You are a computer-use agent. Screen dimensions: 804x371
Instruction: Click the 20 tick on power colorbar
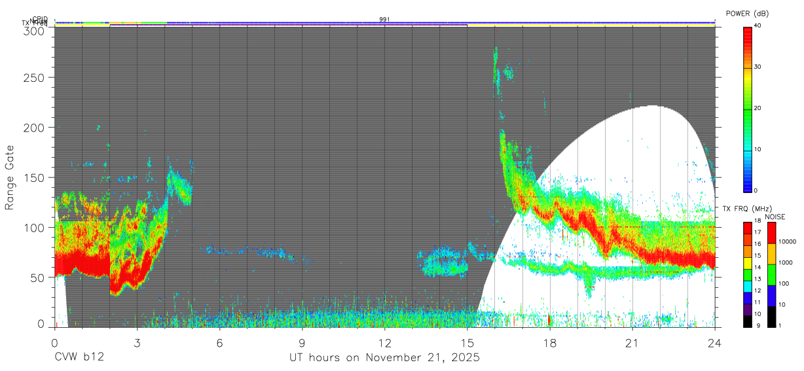tap(756, 108)
